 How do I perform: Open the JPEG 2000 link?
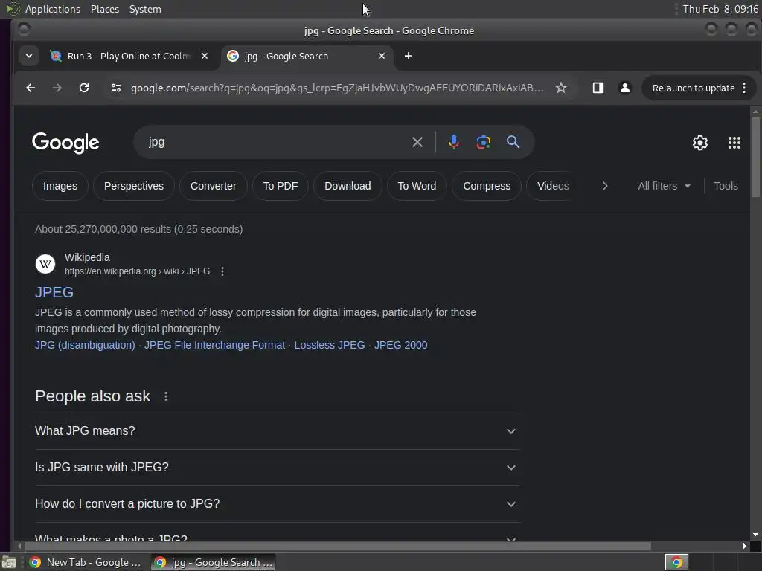pyautogui.click(x=401, y=345)
